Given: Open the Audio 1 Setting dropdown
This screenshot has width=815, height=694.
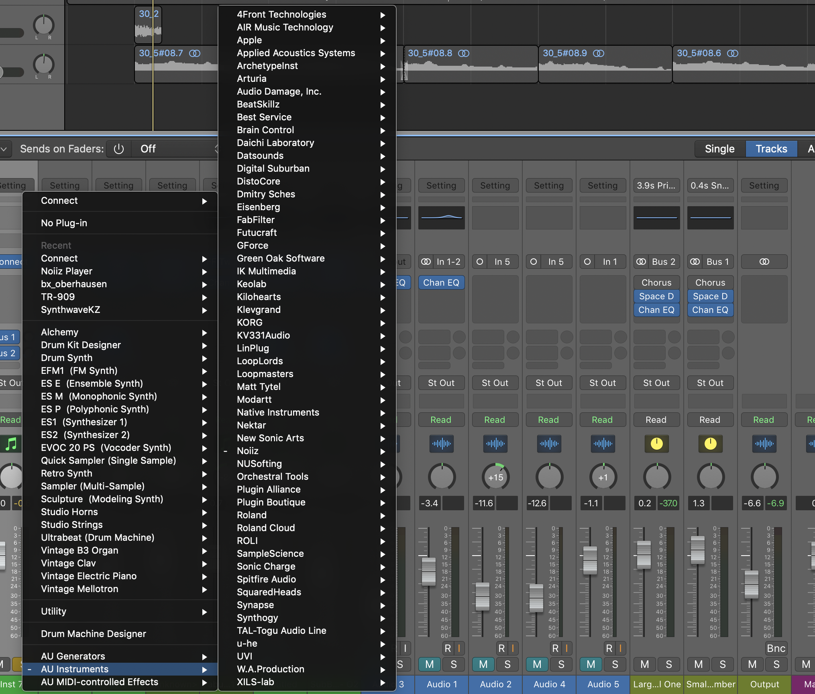Looking at the screenshot, I should [441, 186].
